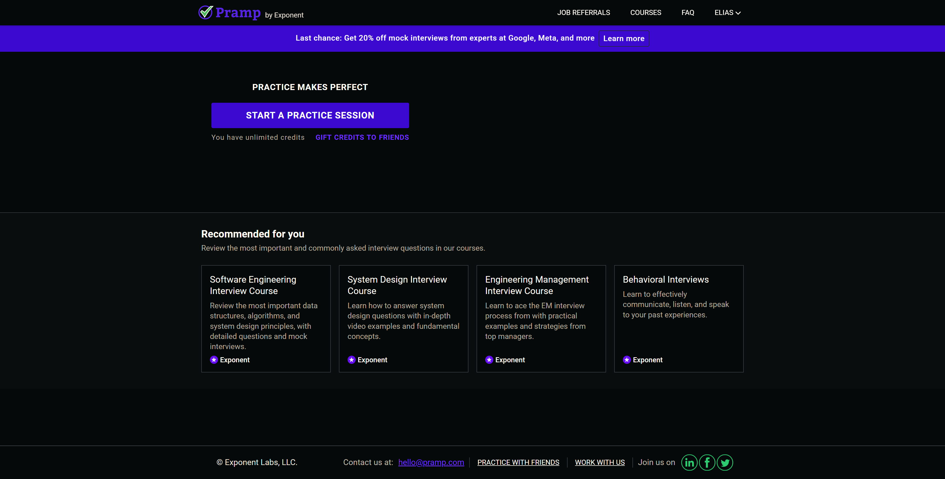Click 'You have unlimited credits' text

click(258, 137)
